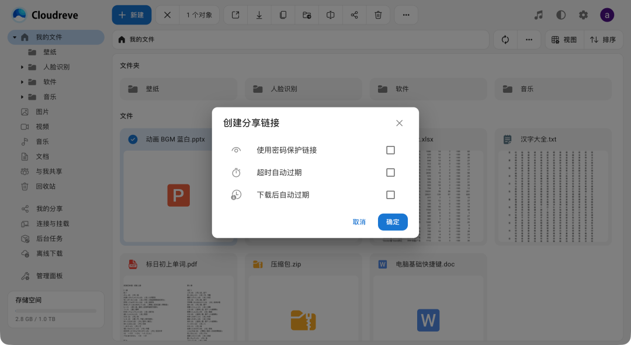Viewport: 631px width, 345px height.
Task: Click the new (新建) button
Action: [131, 15]
